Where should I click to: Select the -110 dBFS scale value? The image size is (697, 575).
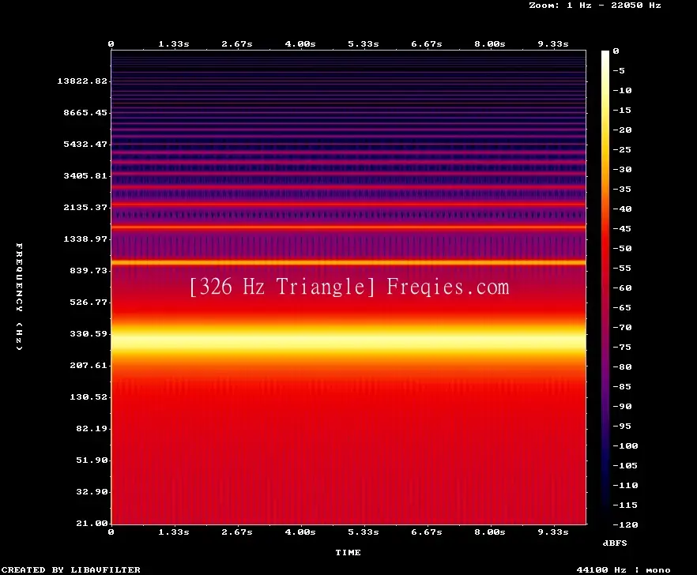click(x=625, y=485)
